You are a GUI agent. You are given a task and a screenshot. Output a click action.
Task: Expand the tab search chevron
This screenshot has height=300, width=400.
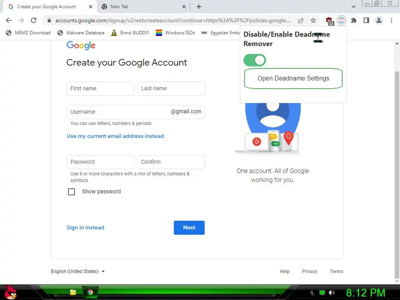353,7
